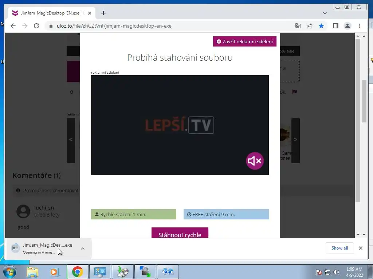Screen dimensions: 373x279
Task: Click the address bar URL
Action: pyautogui.click(x=114, y=26)
